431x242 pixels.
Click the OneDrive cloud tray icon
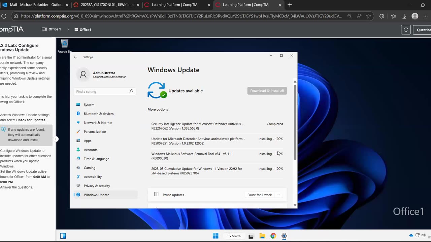411,235
